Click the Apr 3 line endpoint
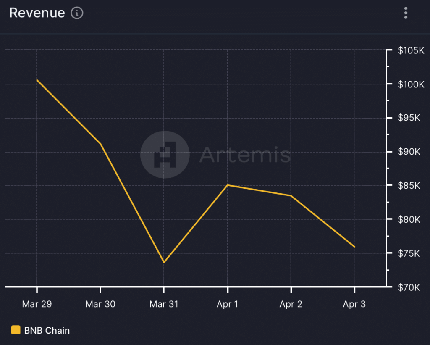 click(x=354, y=247)
